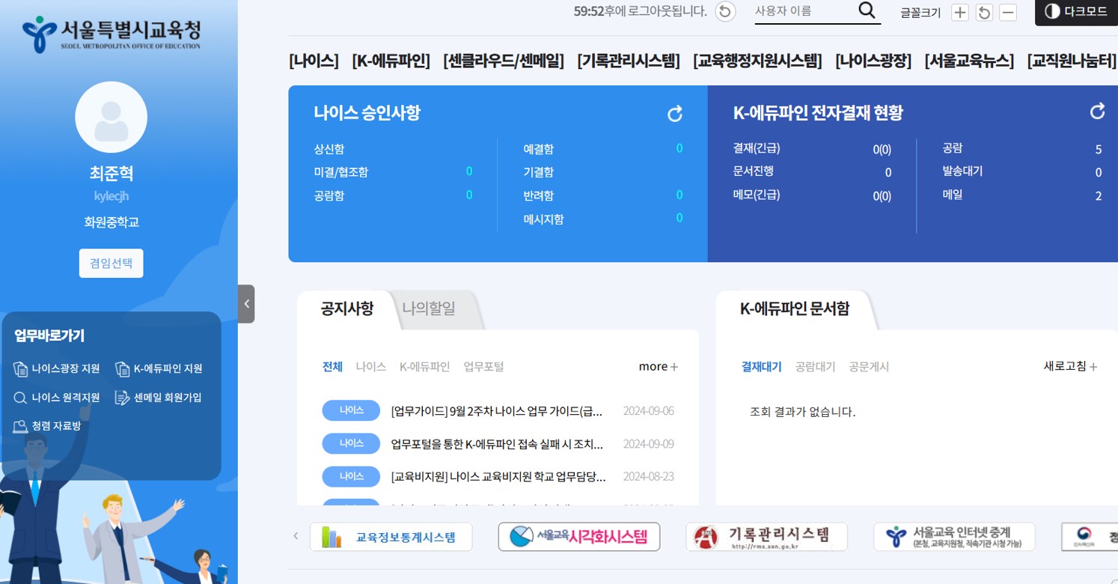This screenshot has height=584, width=1118.
Task: Type in the 사용자 이름 search field
Action: pyautogui.click(x=804, y=11)
